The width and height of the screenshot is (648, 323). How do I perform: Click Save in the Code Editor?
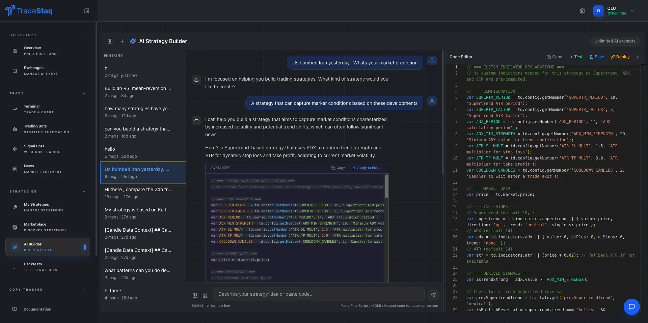597,57
